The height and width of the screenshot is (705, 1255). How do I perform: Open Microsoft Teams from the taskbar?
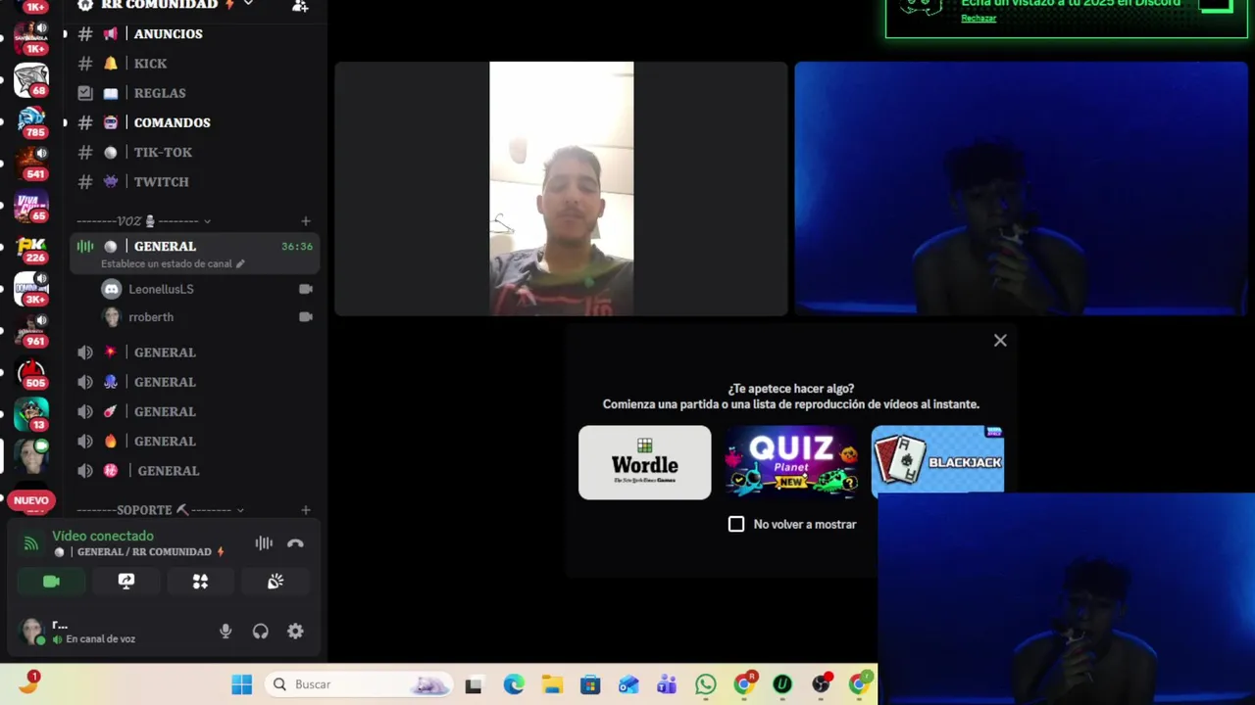pyautogui.click(x=667, y=684)
